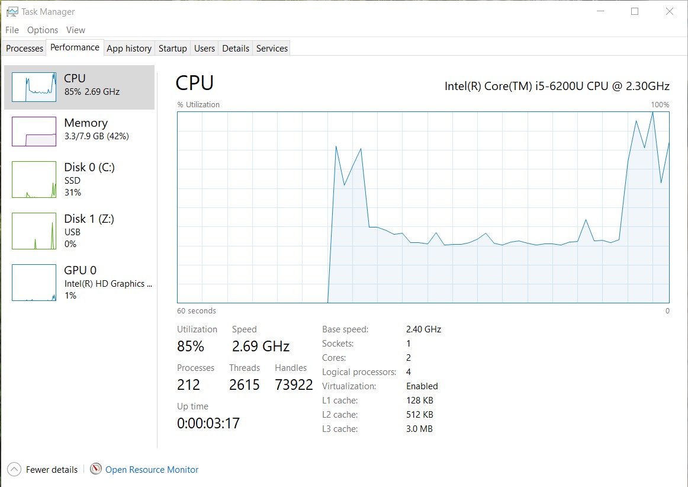The height and width of the screenshot is (487, 688).
Task: Click the '60 seconds' axis label
Action: pos(197,310)
